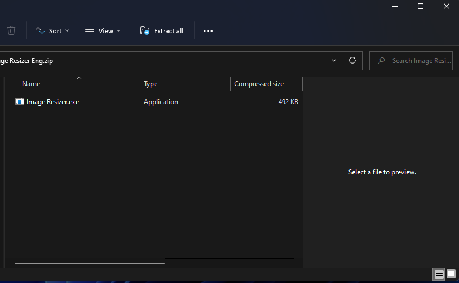
Task: Sort by Compressed size column header
Action: pos(259,84)
